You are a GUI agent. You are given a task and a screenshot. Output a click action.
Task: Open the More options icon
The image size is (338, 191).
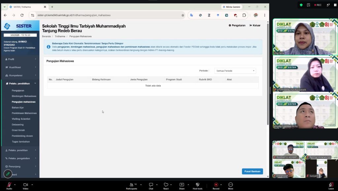click(x=231, y=185)
